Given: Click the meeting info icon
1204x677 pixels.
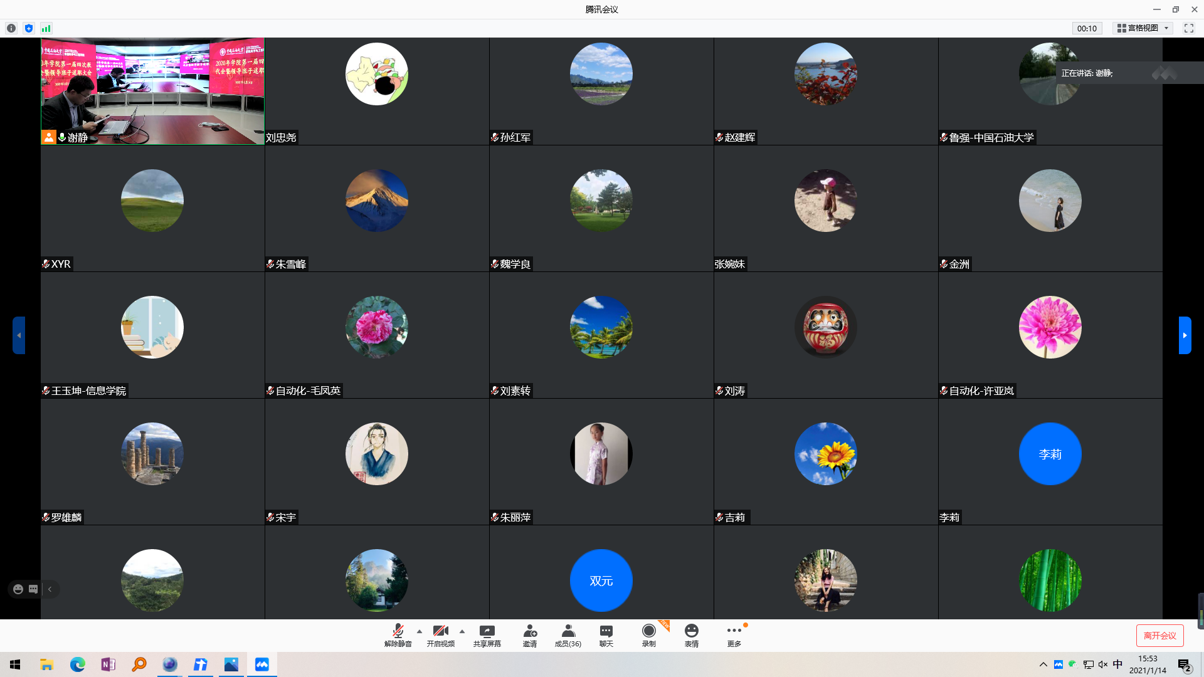Looking at the screenshot, I should click(11, 28).
